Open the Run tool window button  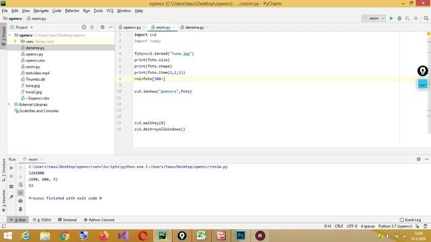pos(18,220)
